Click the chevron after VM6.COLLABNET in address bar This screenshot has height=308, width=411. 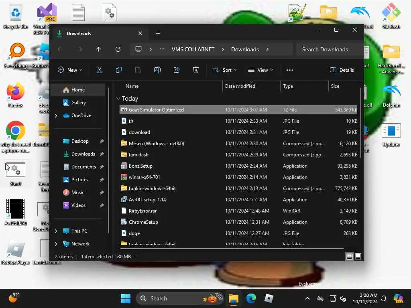click(x=223, y=49)
